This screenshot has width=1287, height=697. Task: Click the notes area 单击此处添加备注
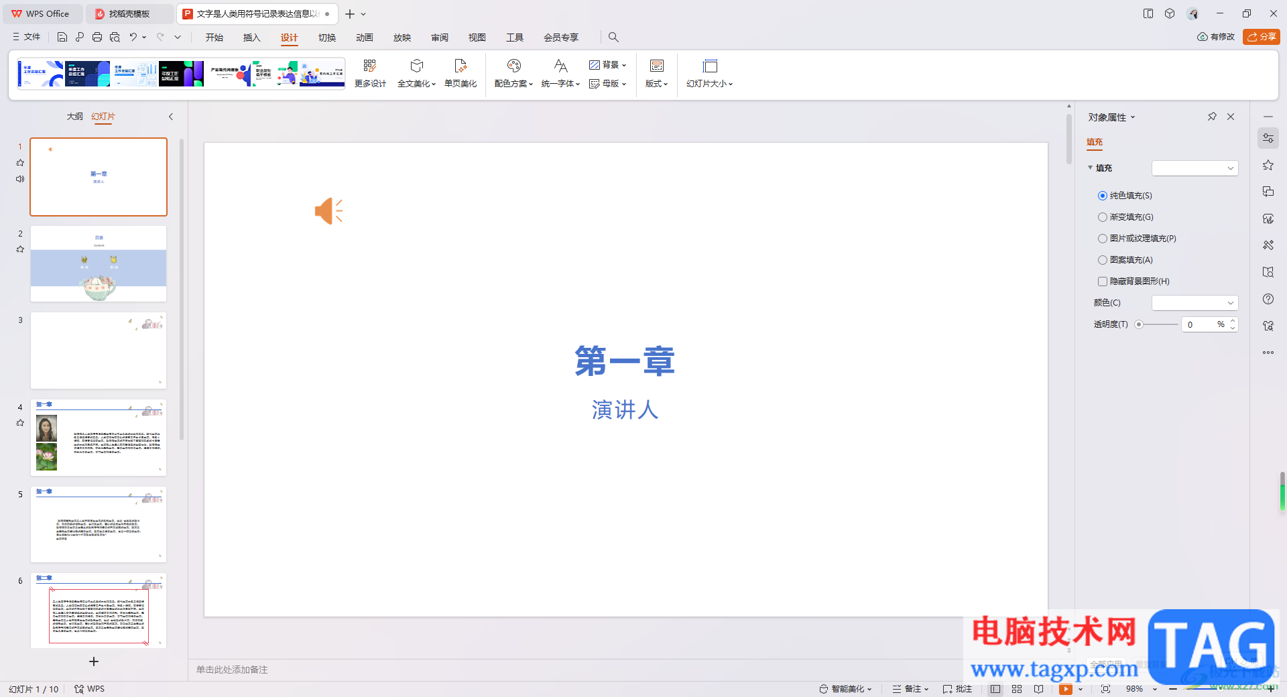click(x=232, y=670)
